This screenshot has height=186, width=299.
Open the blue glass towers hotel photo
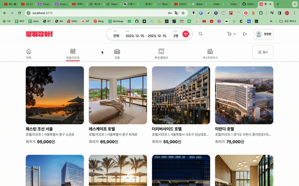(x=55, y=170)
